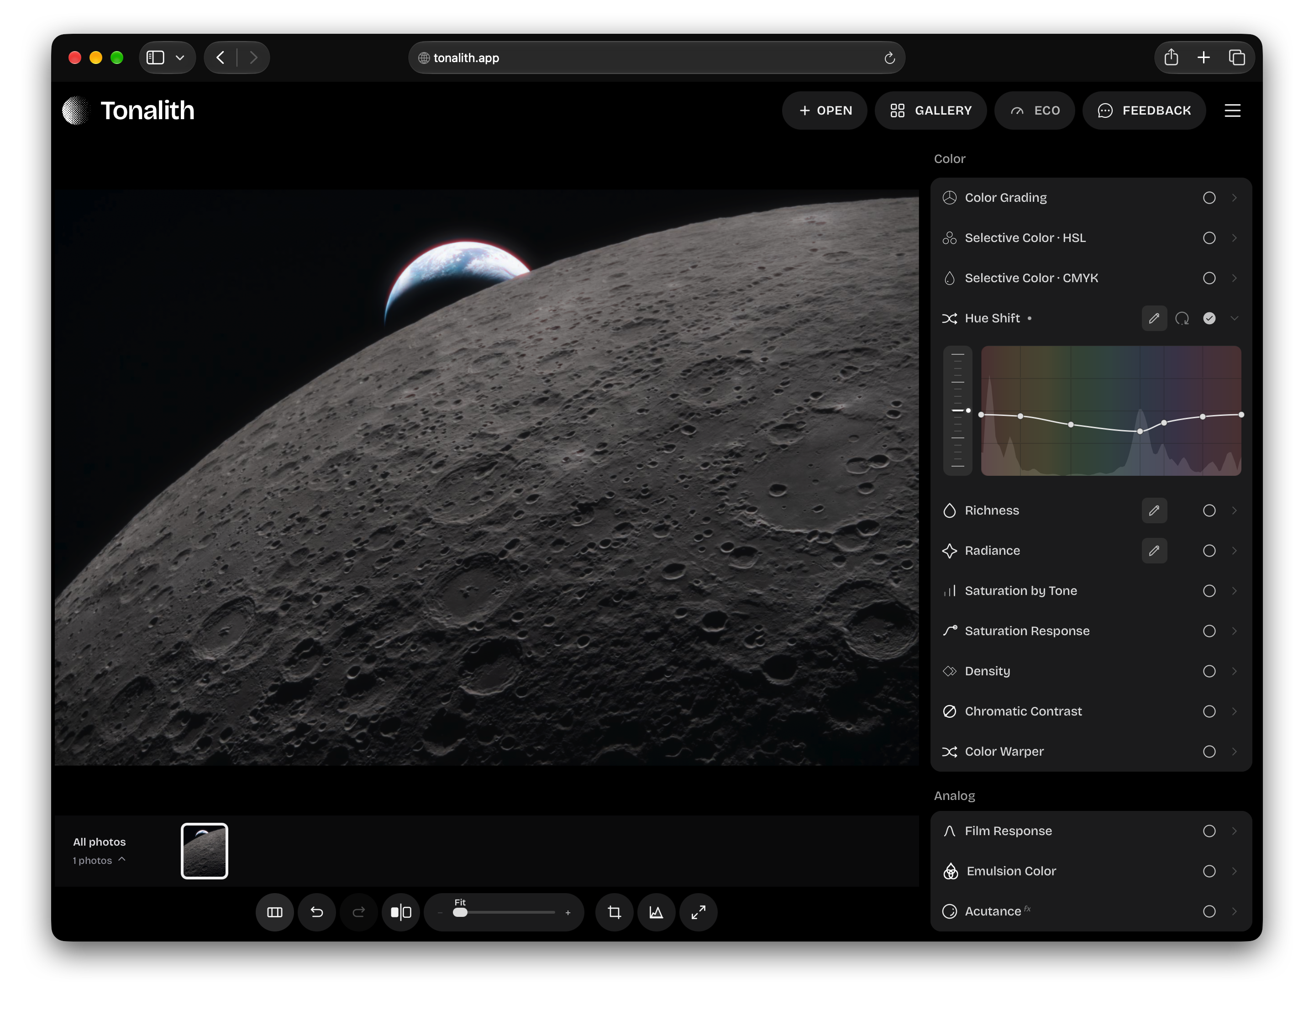
Task: Open a new Safari tab
Action: point(1204,57)
